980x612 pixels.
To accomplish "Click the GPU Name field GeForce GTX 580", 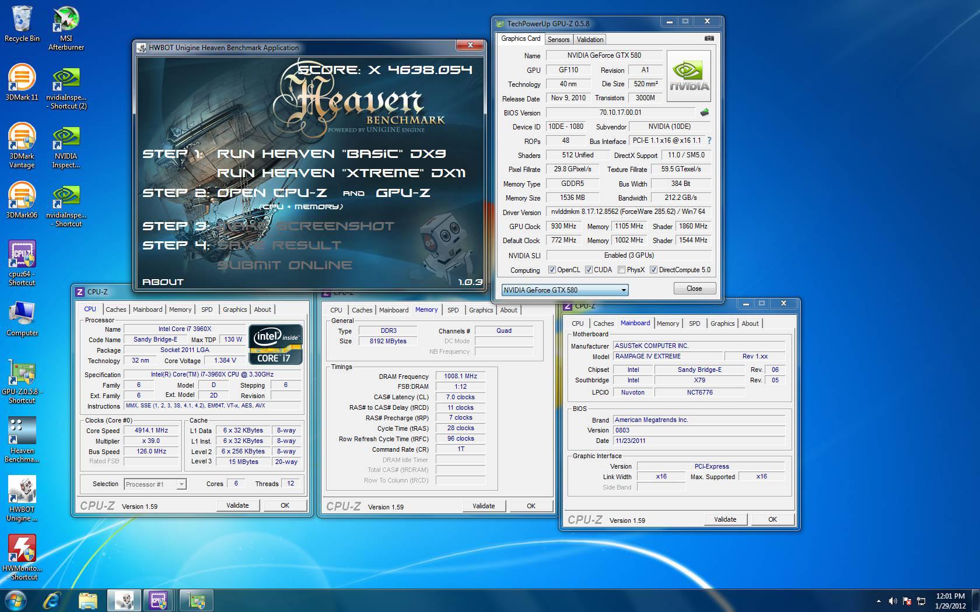I will 604,55.
